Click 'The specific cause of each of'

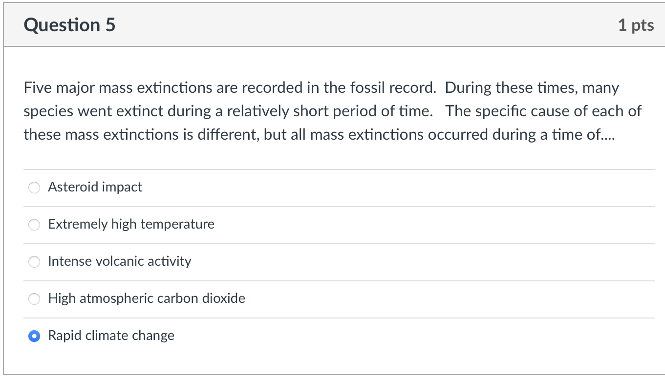click(x=543, y=111)
